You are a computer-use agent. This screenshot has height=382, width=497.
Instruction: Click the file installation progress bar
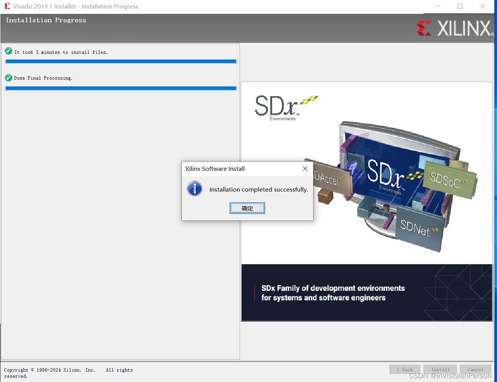coord(121,62)
